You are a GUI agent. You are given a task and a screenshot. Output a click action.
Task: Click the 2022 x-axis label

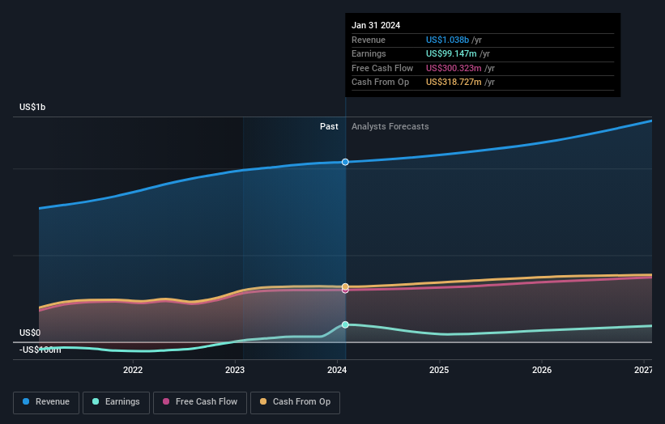(x=133, y=370)
